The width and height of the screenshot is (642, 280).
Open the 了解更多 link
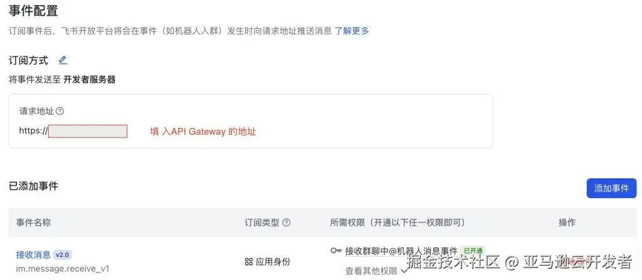pyautogui.click(x=352, y=31)
